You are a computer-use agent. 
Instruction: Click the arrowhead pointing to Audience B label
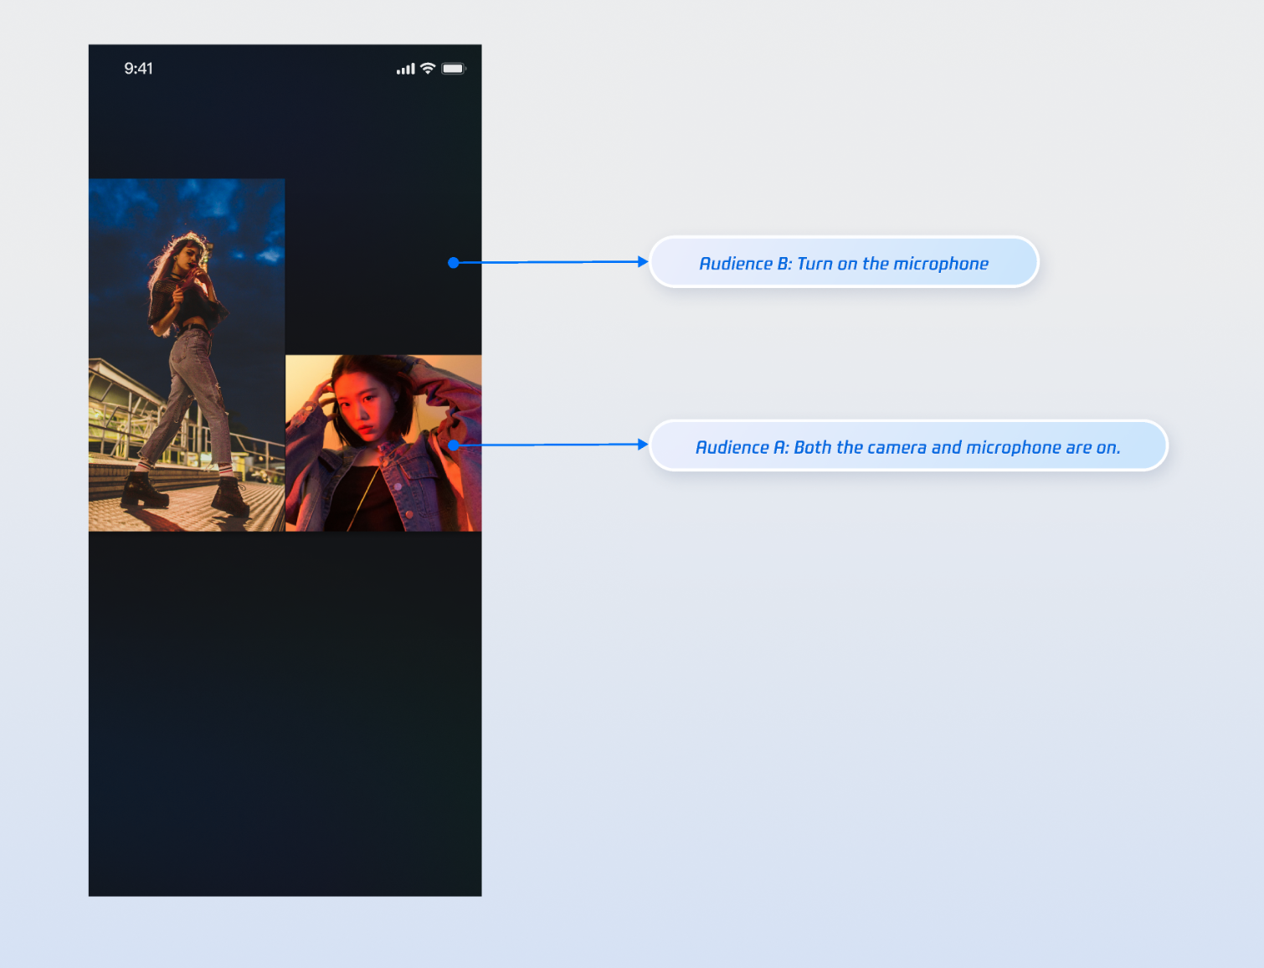(643, 262)
